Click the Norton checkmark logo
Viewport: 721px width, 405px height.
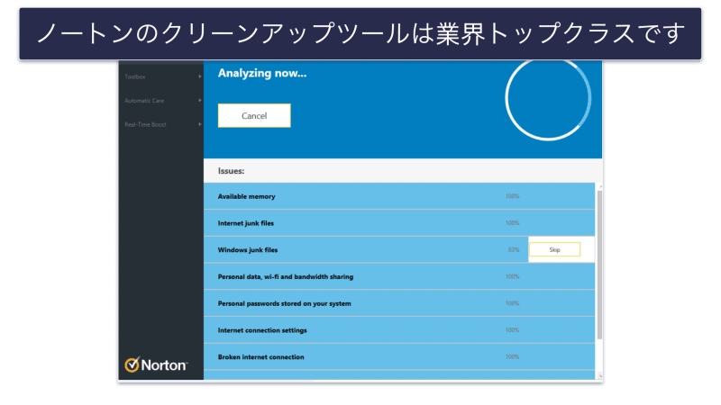(x=132, y=364)
